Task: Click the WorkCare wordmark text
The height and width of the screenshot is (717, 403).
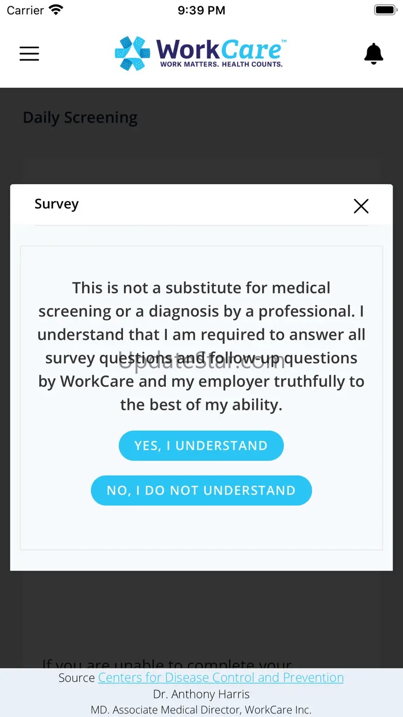Action: [220, 49]
